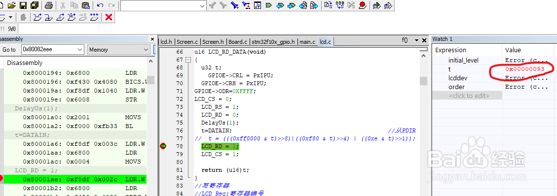Select the initial_level watch expression
This screenshot has height=196, width=557.
(463, 60)
